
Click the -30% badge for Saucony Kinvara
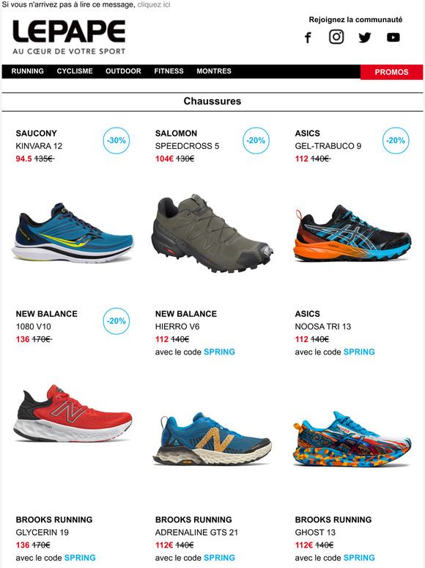[116, 141]
